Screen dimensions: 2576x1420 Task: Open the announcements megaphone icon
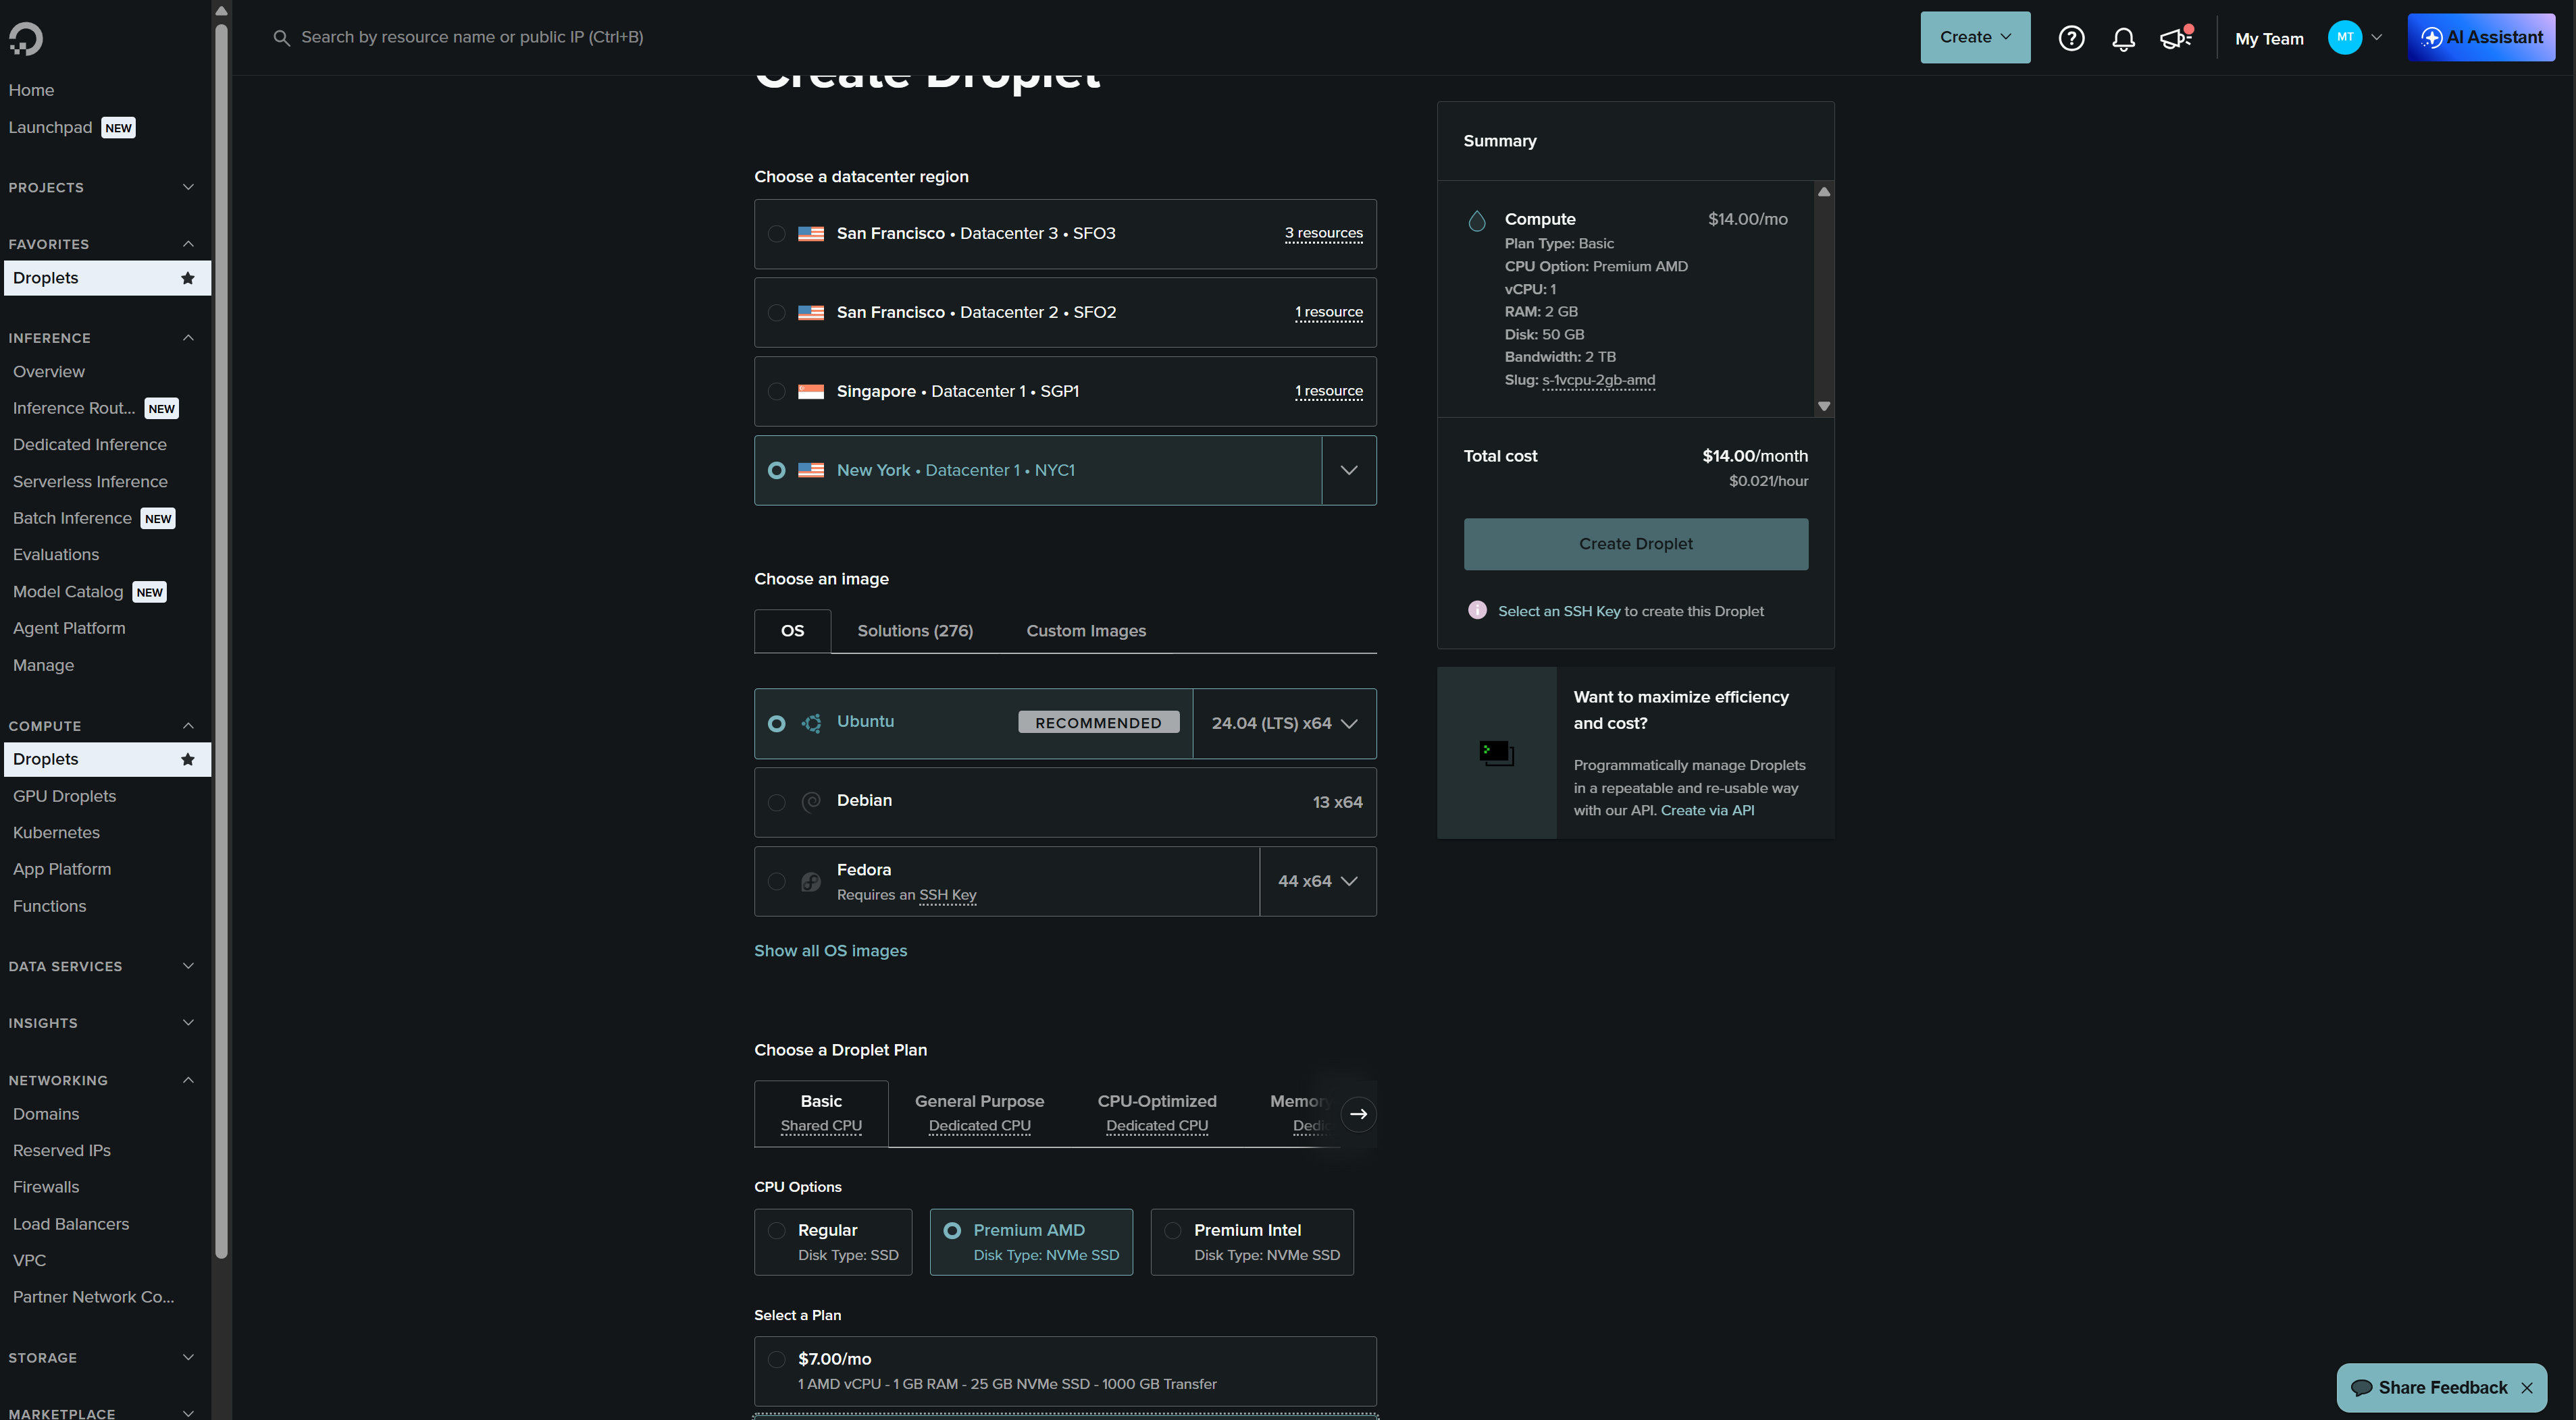(x=2176, y=38)
